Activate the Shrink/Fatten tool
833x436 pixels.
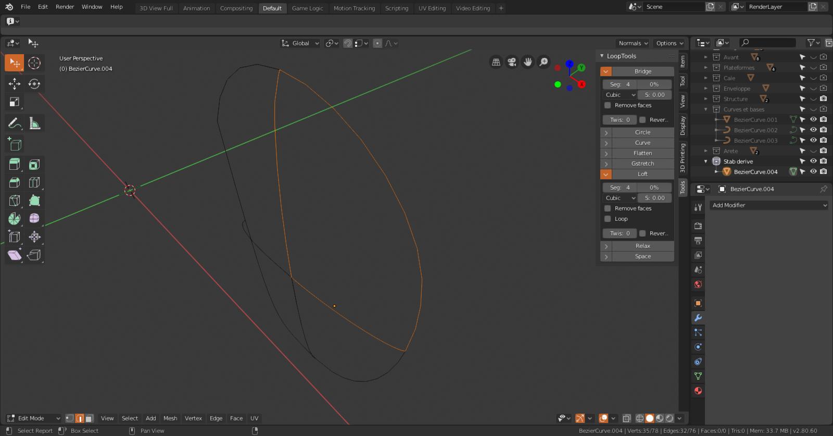tap(34, 237)
